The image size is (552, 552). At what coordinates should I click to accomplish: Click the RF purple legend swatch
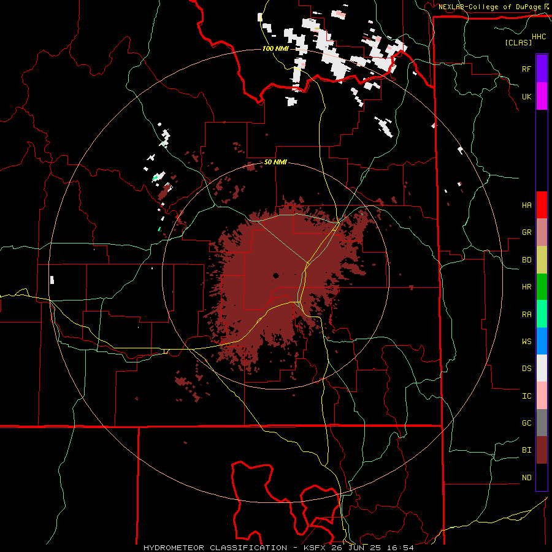[542, 69]
